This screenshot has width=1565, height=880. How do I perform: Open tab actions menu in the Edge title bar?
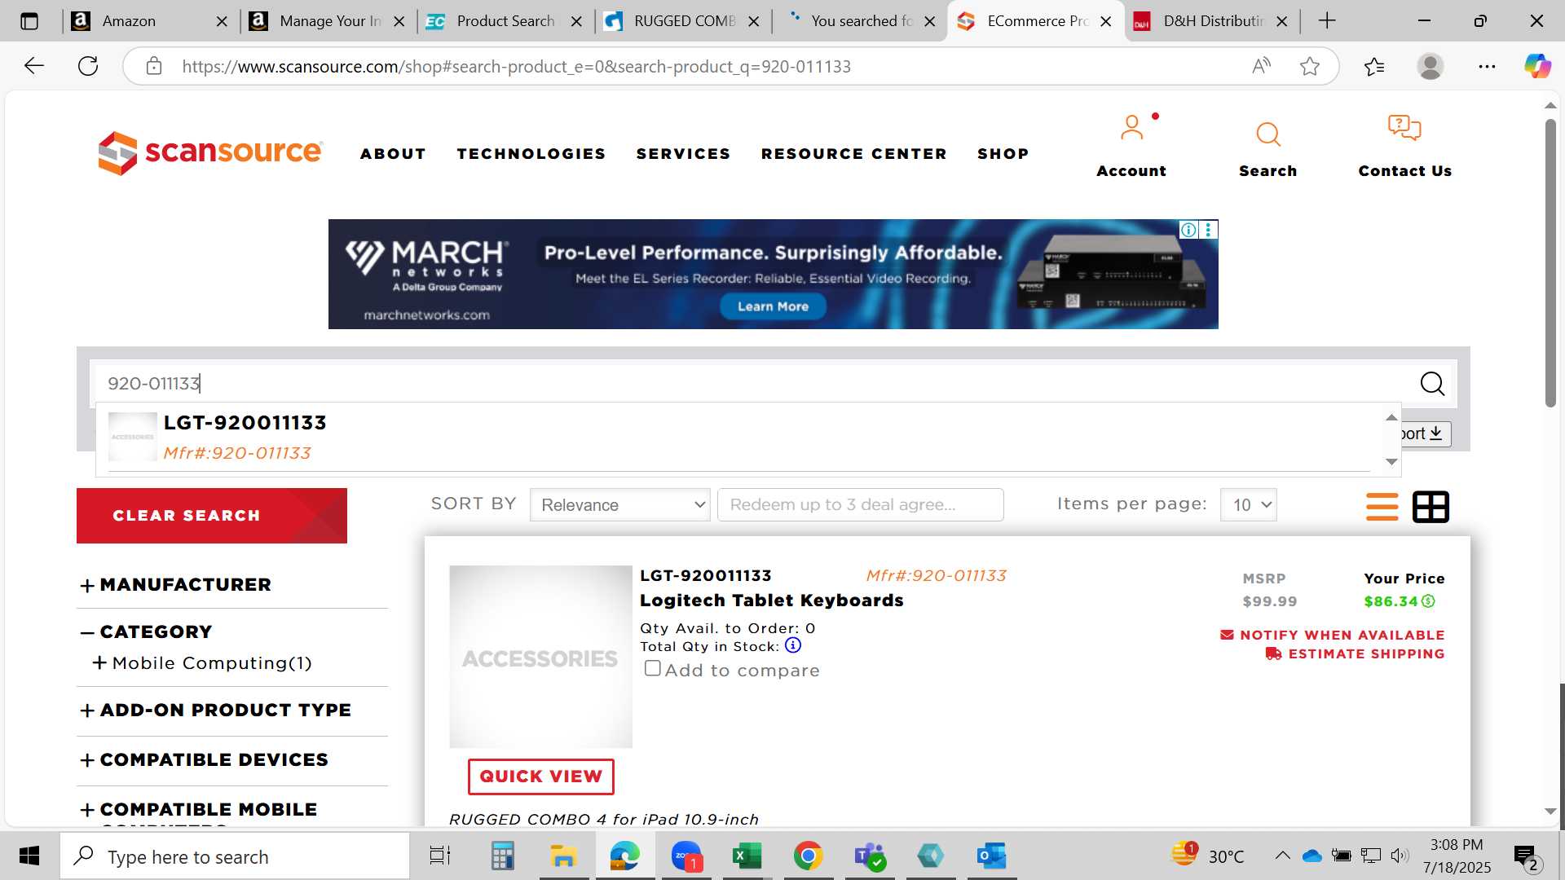pos(29,21)
